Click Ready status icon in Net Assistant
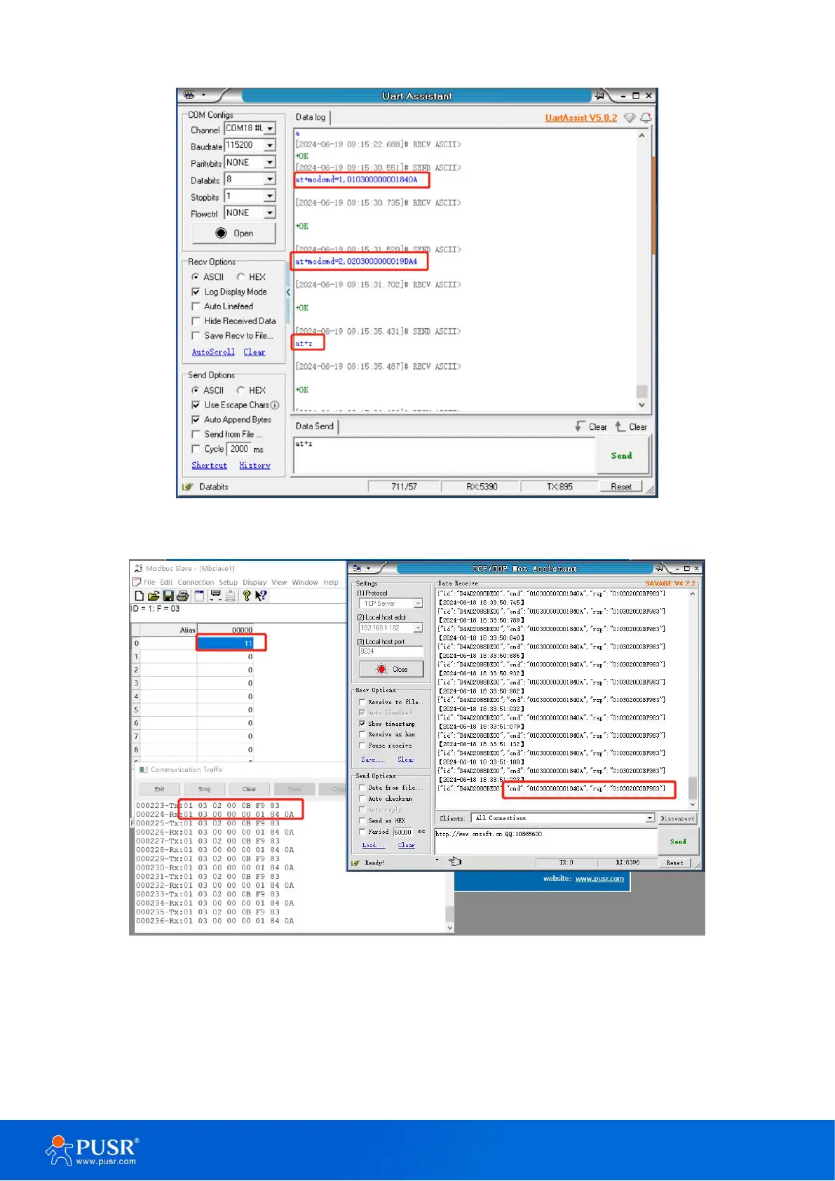The height and width of the screenshot is (1181, 835). (355, 863)
